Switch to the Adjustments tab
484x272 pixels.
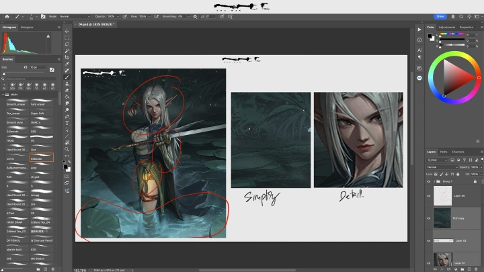pyautogui.click(x=446, y=28)
